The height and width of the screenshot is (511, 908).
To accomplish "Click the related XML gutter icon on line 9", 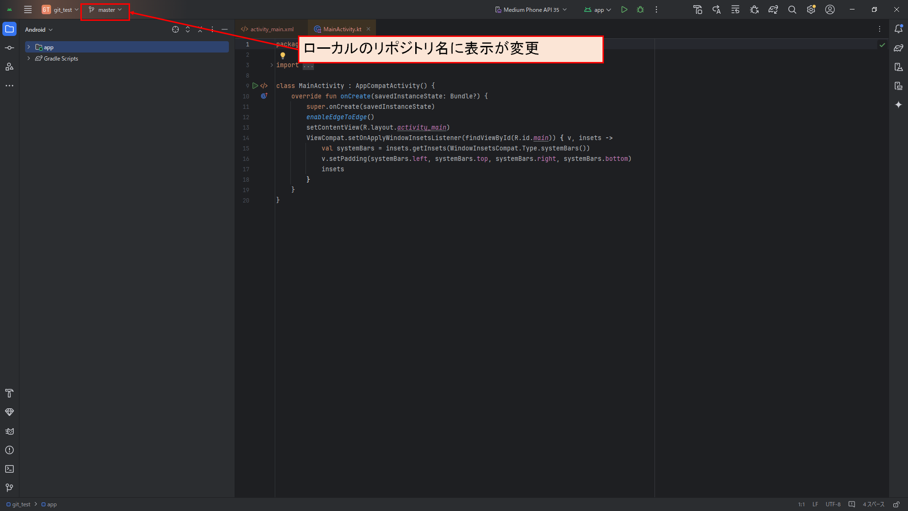I will coord(264,86).
